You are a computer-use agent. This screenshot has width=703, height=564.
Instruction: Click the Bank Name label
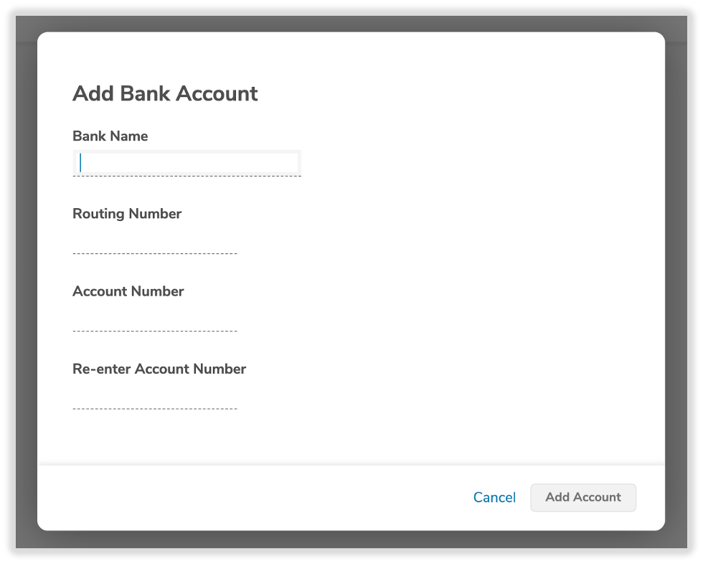(x=110, y=136)
